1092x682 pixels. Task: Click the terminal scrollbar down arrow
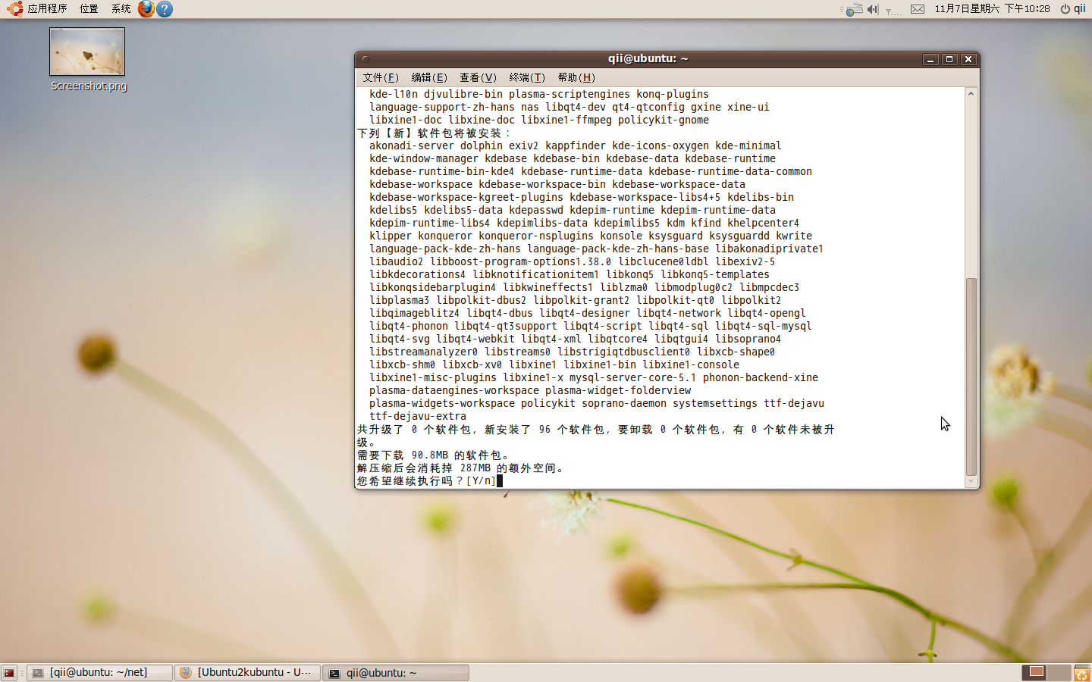971,481
